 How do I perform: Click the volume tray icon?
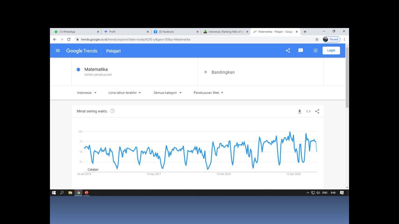point(318,193)
